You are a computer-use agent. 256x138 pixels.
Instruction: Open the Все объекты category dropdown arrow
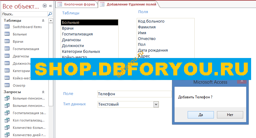click(x=45, y=6)
